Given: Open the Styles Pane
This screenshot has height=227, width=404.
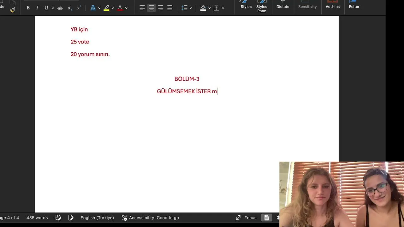Looking at the screenshot, I should point(262,6).
